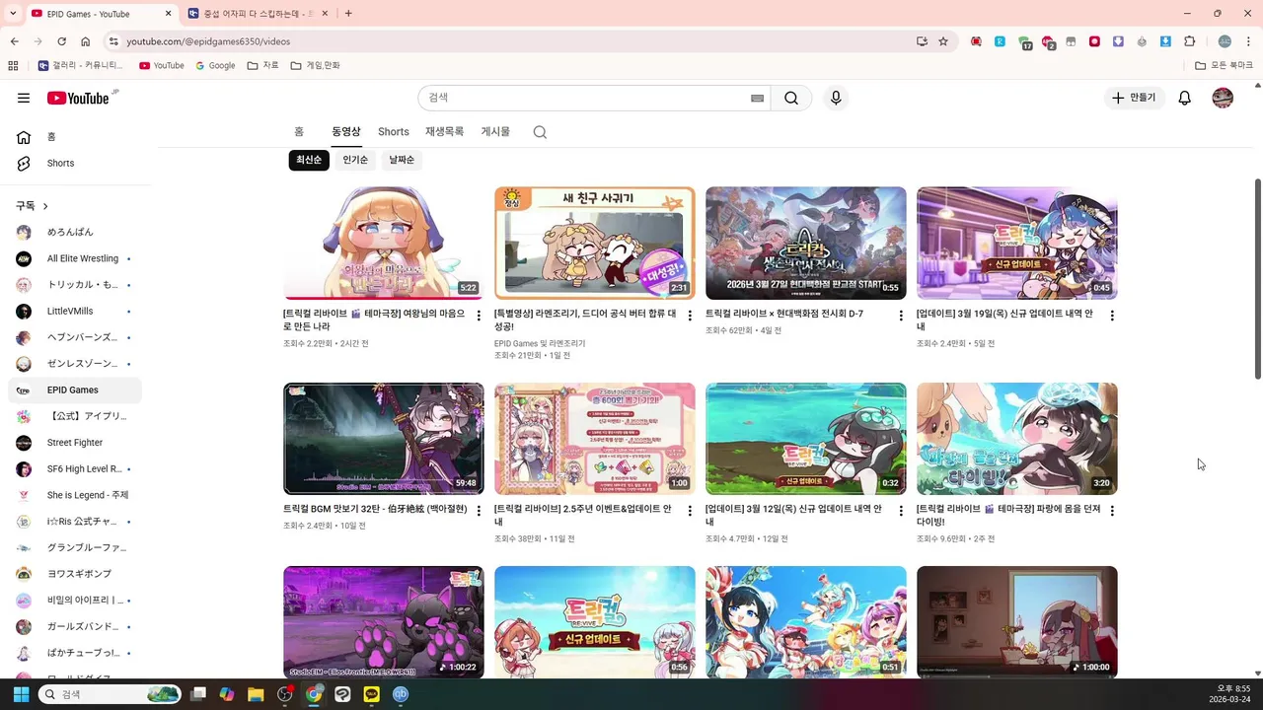Viewport: 1263px width, 710px height.
Task: Open qBittorrent from taskbar
Action: point(401,694)
